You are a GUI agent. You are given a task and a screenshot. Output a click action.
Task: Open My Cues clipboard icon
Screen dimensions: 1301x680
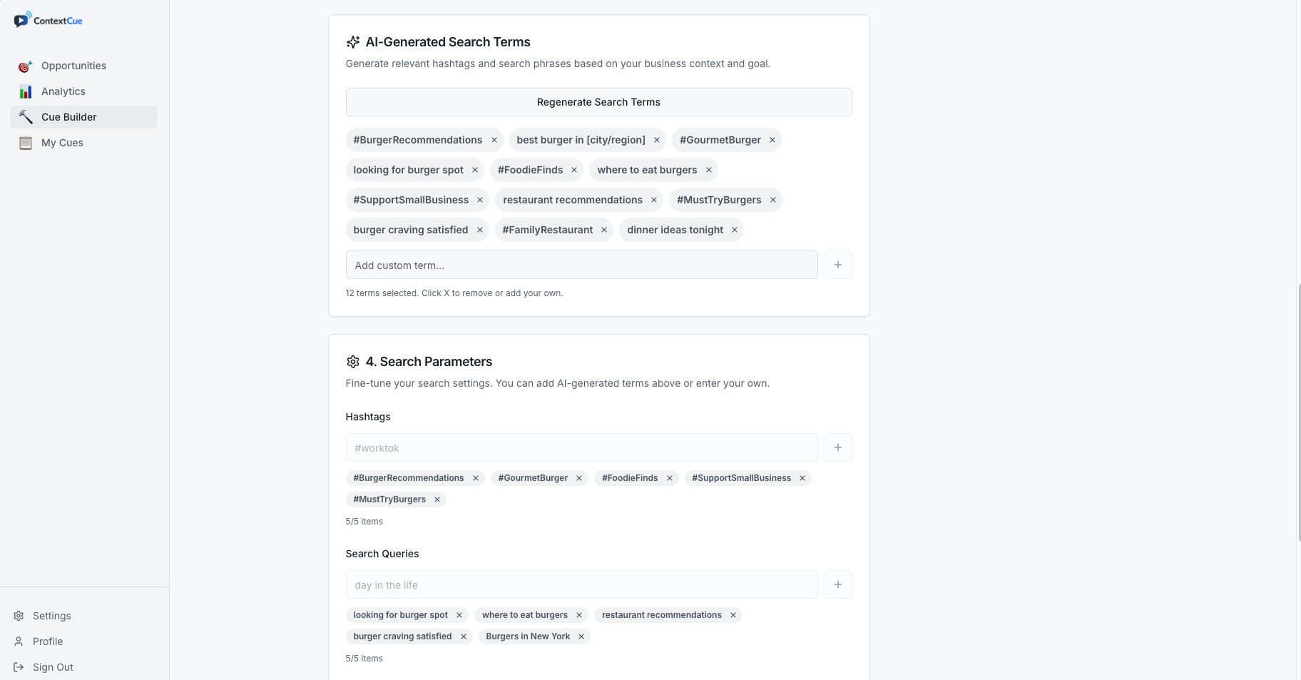pyautogui.click(x=26, y=143)
